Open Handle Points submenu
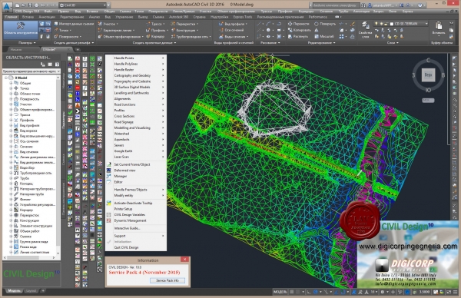This screenshot has width=461, height=298. [136, 58]
